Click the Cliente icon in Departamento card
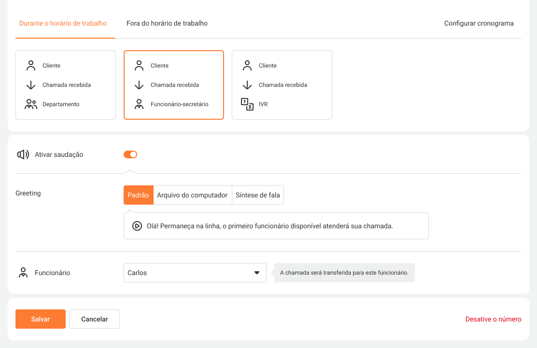This screenshot has width=537, height=348. pos(31,66)
